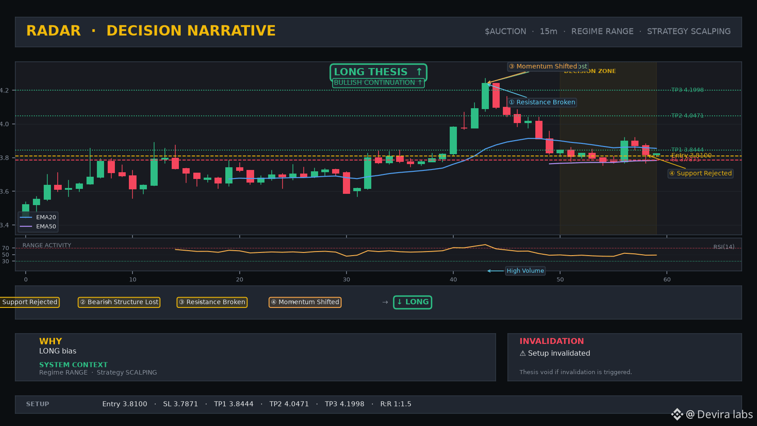Click the Momentum Shifted annotation on the chart
The width and height of the screenshot is (757, 426).
pyautogui.click(x=543, y=66)
